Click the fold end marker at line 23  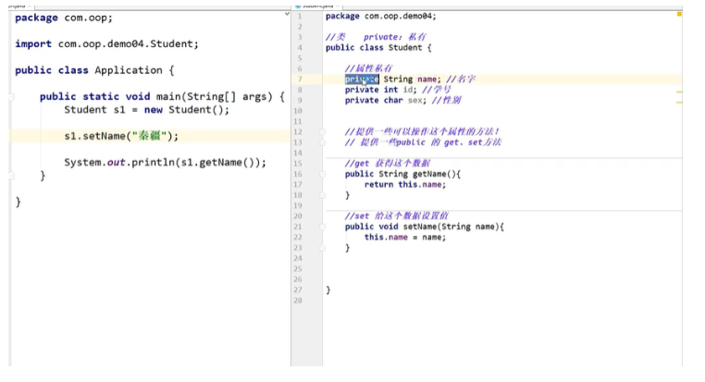322,248
